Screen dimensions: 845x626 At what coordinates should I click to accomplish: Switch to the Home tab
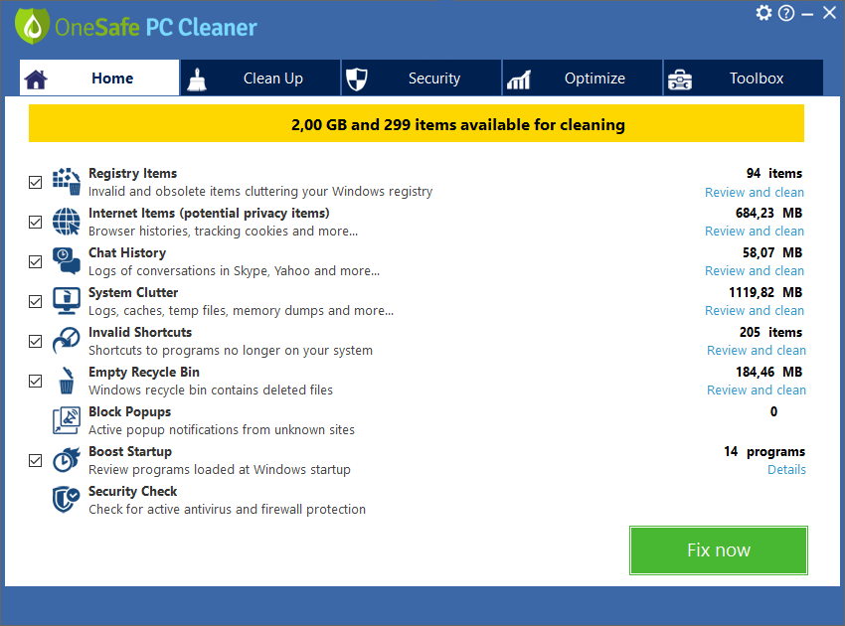(99, 78)
